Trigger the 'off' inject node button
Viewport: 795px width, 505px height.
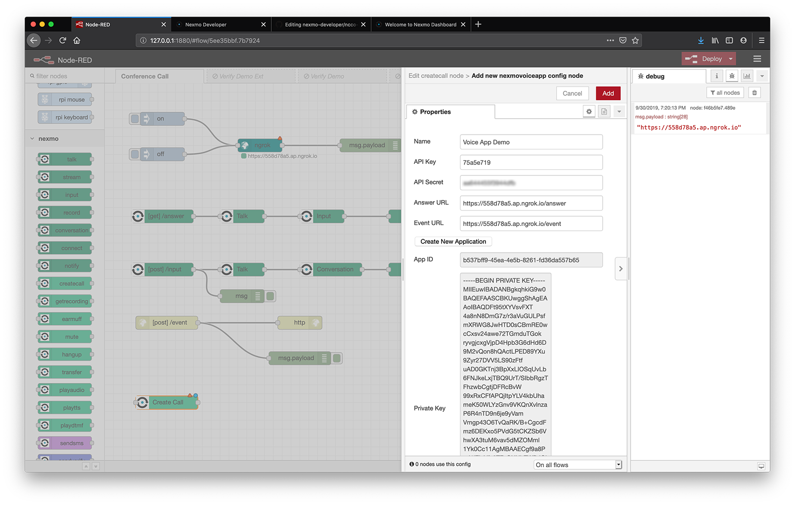(135, 154)
